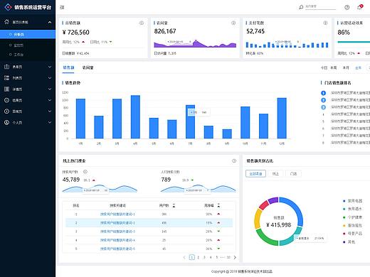Select store (门店) channel option in category share
The width and height of the screenshot is (370, 277).
click(x=293, y=173)
